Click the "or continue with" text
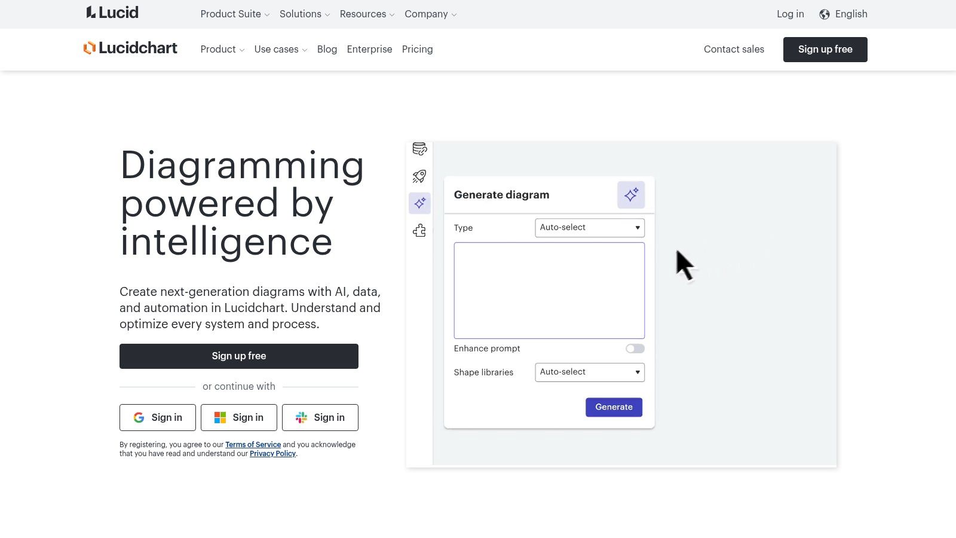 tap(239, 386)
